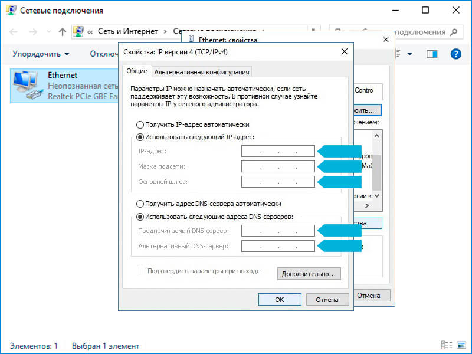Screen dimensions: 472x354
Task: Click the address bar network icon
Action: (x=78, y=31)
